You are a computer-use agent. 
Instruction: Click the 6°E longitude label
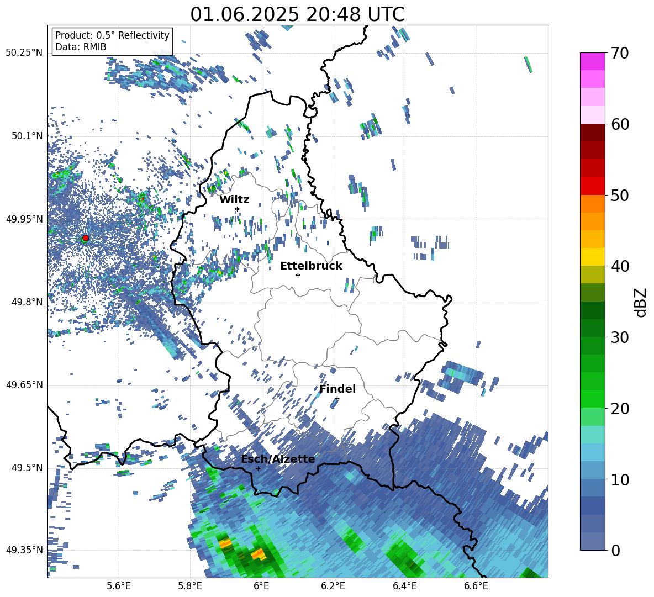(x=261, y=586)
